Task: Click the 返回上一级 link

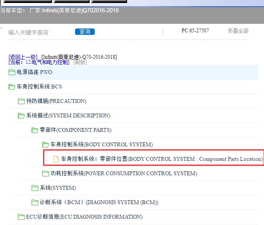Action: coord(23,57)
